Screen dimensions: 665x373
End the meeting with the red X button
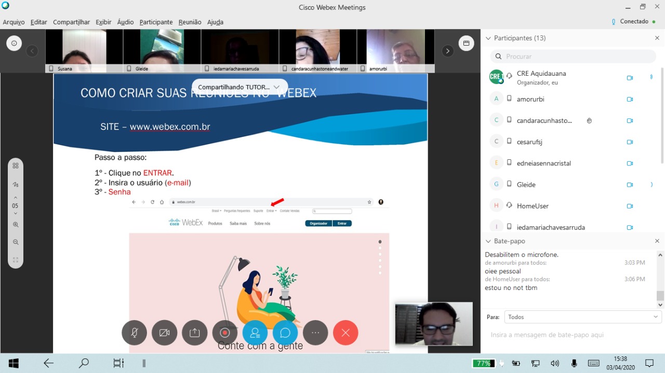click(x=345, y=333)
